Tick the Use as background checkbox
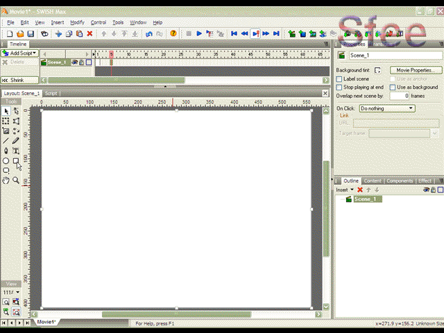444x333 pixels. (393, 87)
